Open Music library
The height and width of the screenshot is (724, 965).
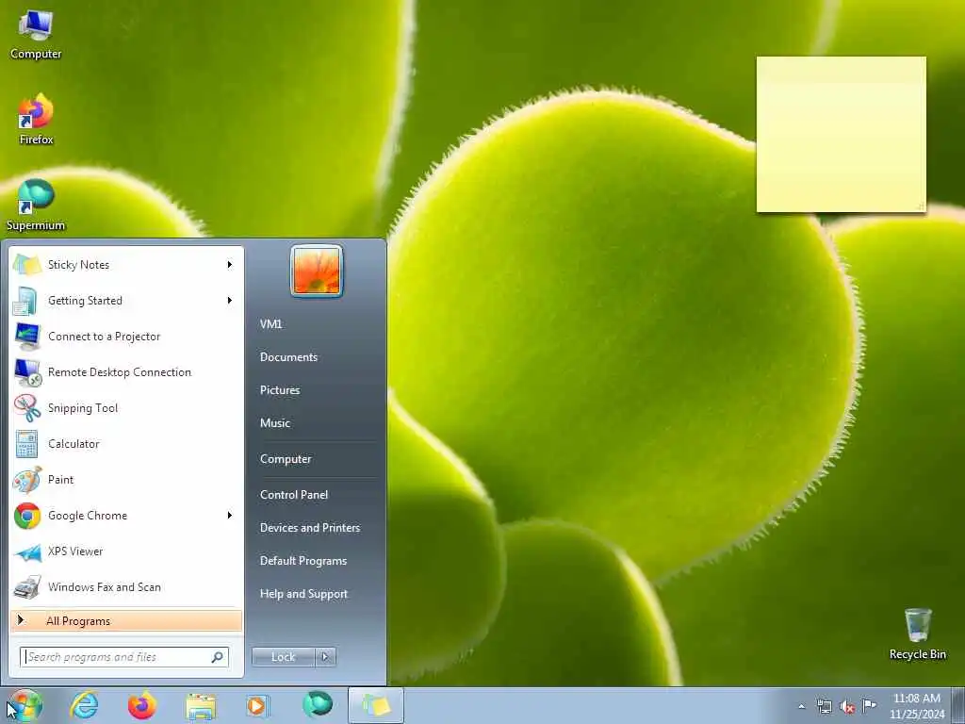tap(275, 423)
